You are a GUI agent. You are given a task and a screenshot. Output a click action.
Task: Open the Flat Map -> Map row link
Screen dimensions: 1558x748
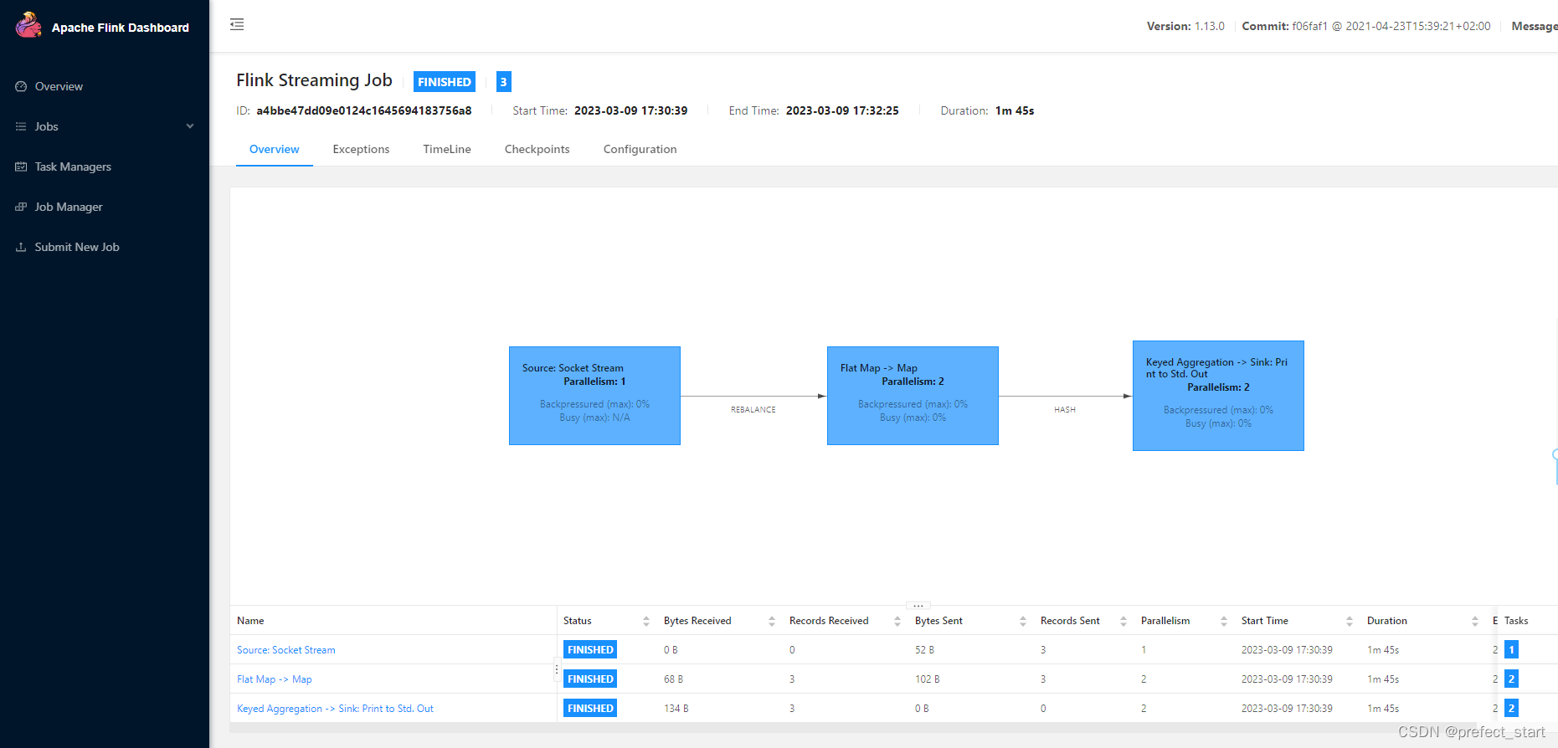tap(275, 679)
